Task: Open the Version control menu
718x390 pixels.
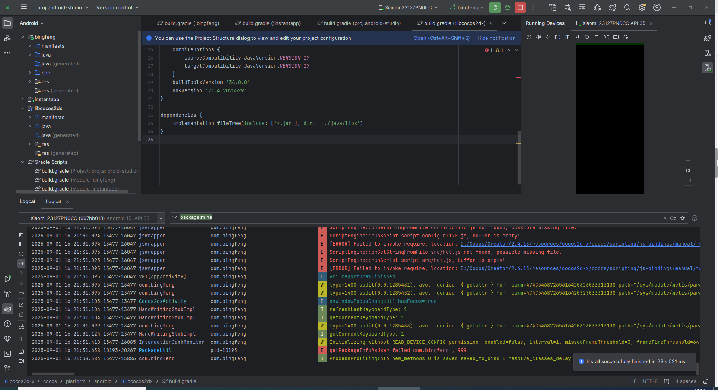Action: click(x=117, y=7)
